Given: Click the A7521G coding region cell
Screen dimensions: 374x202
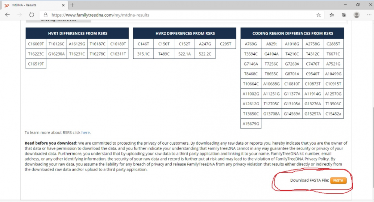Looking at the screenshot, I should coord(333,64).
